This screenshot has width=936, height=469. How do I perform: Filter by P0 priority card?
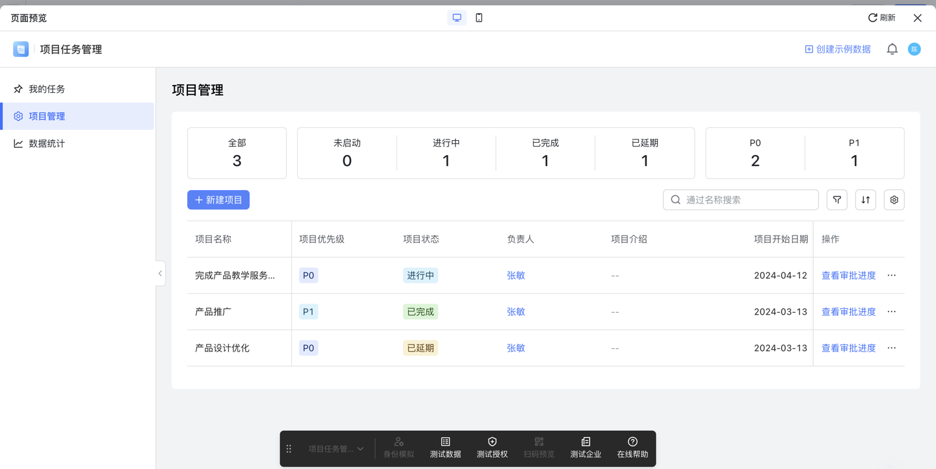click(x=755, y=153)
